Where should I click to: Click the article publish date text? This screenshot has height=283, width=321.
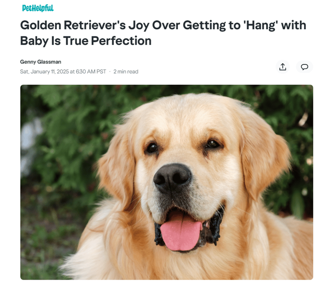coord(63,71)
